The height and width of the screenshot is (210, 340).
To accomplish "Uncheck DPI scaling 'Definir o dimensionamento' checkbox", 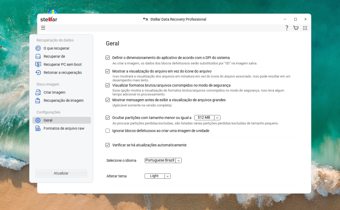I will (x=108, y=58).
